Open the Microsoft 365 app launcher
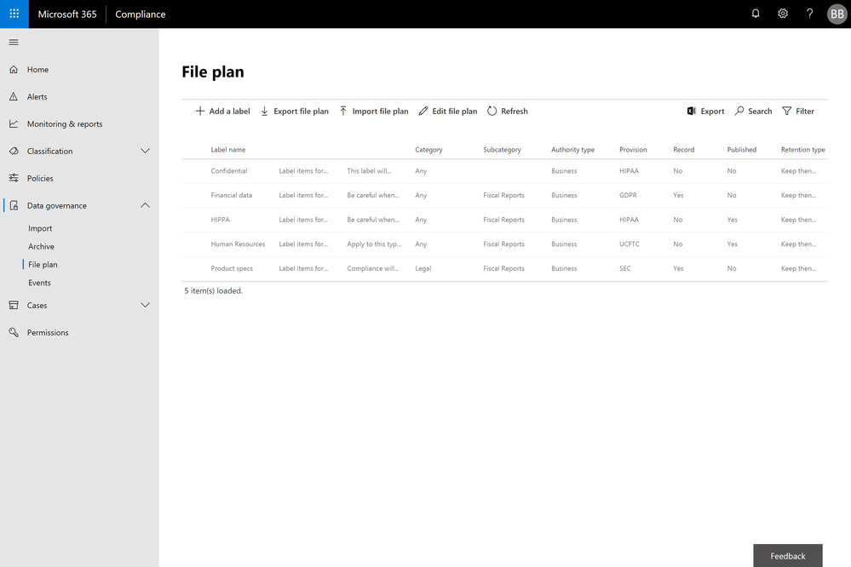The height and width of the screenshot is (567, 851). 14,14
